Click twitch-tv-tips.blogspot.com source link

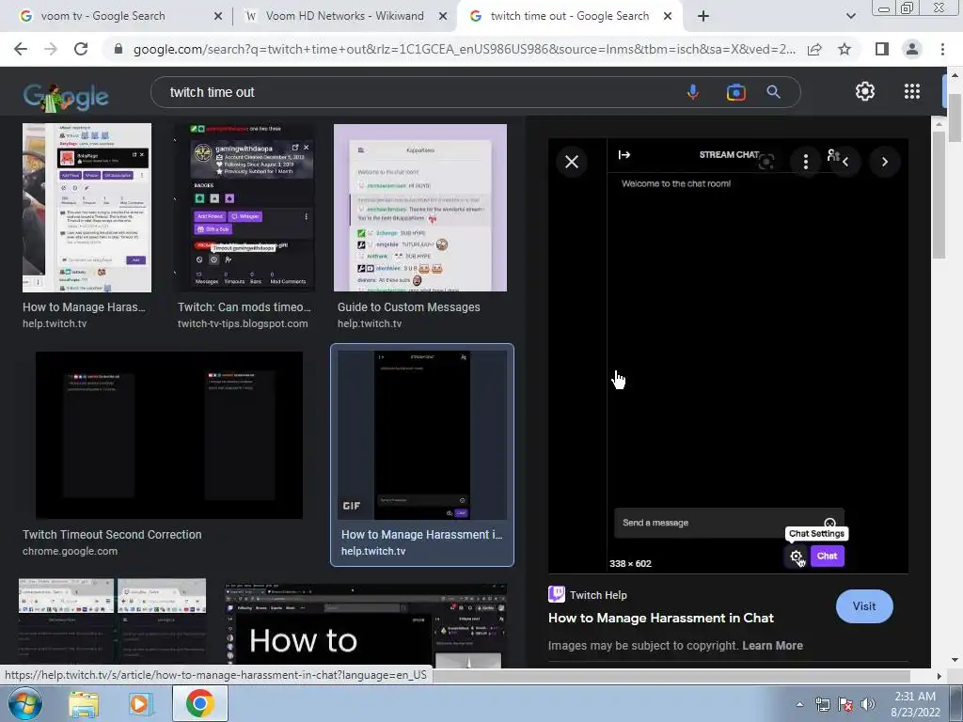pos(243,323)
